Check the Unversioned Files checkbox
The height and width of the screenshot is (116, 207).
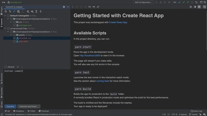8,29
